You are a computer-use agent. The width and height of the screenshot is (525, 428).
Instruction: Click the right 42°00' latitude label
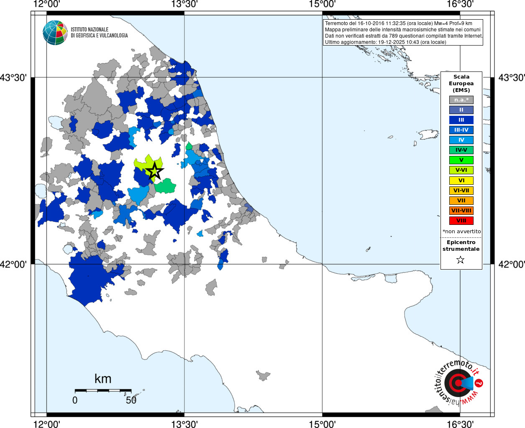pyautogui.click(x=511, y=264)
